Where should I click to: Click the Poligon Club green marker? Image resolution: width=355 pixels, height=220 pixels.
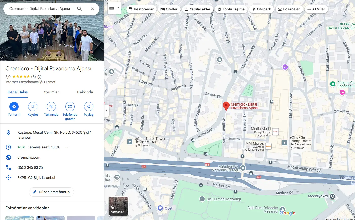[x=333, y=84]
